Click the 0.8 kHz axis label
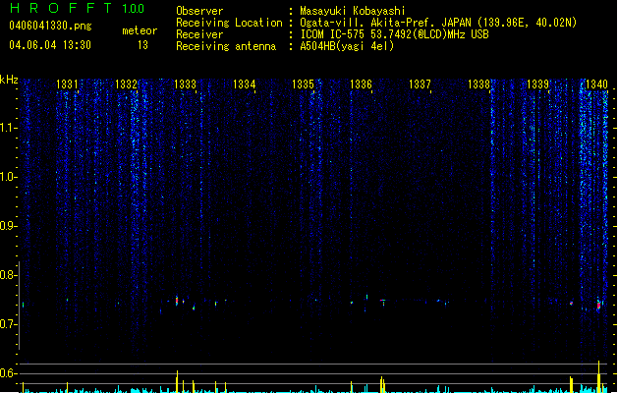The width and height of the screenshot is (618, 393). click(8, 275)
